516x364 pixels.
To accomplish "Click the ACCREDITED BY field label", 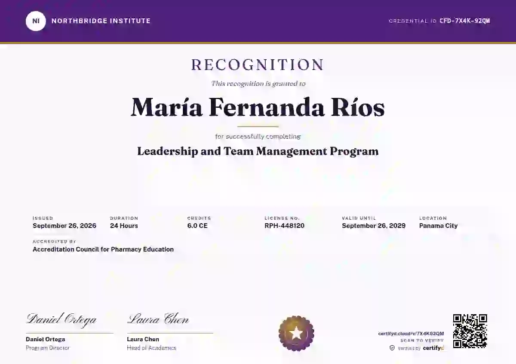I will [54, 242].
